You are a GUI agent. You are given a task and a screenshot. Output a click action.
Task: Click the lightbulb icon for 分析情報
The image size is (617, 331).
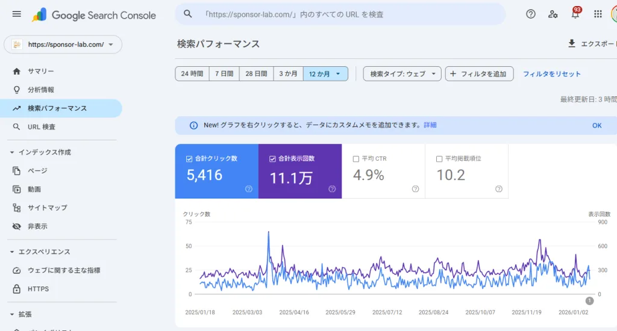pos(16,90)
